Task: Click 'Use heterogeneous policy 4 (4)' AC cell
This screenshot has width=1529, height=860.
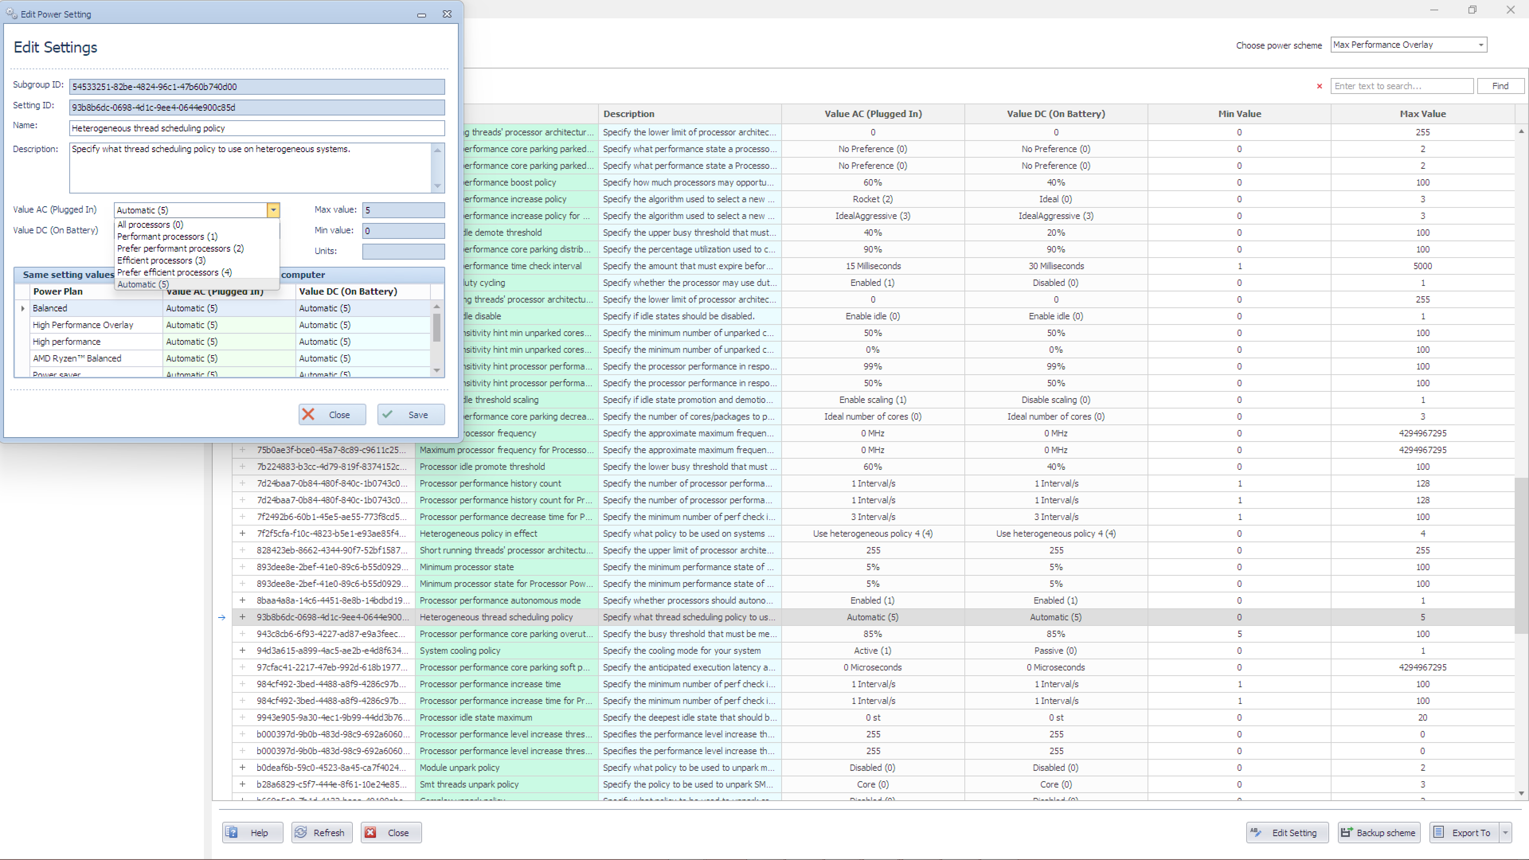Action: point(872,533)
